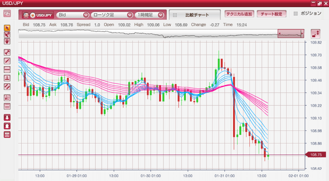Pick the horizontal line tool
The height and width of the screenshot is (181, 329).
click(x=7, y=70)
